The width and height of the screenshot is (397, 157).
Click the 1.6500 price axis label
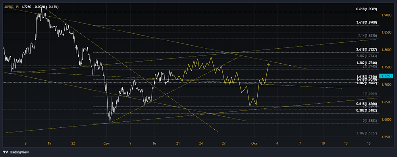386,102
